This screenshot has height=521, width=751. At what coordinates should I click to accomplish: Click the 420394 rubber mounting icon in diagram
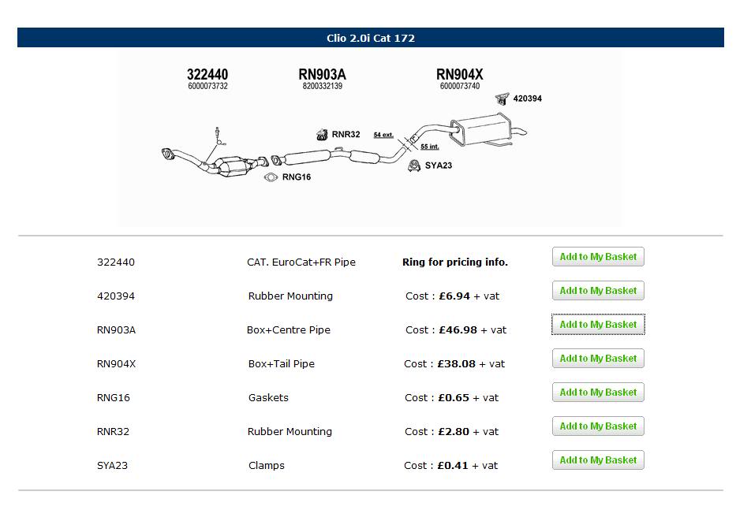click(x=502, y=99)
